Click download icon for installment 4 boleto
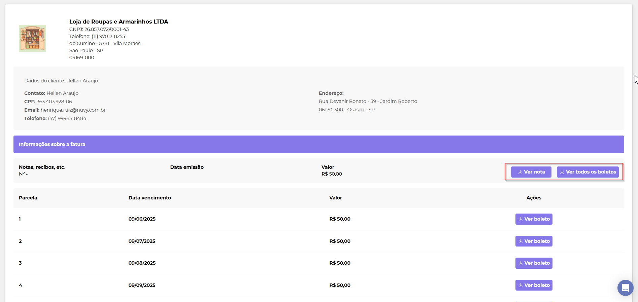The width and height of the screenshot is (638, 302). (521, 286)
